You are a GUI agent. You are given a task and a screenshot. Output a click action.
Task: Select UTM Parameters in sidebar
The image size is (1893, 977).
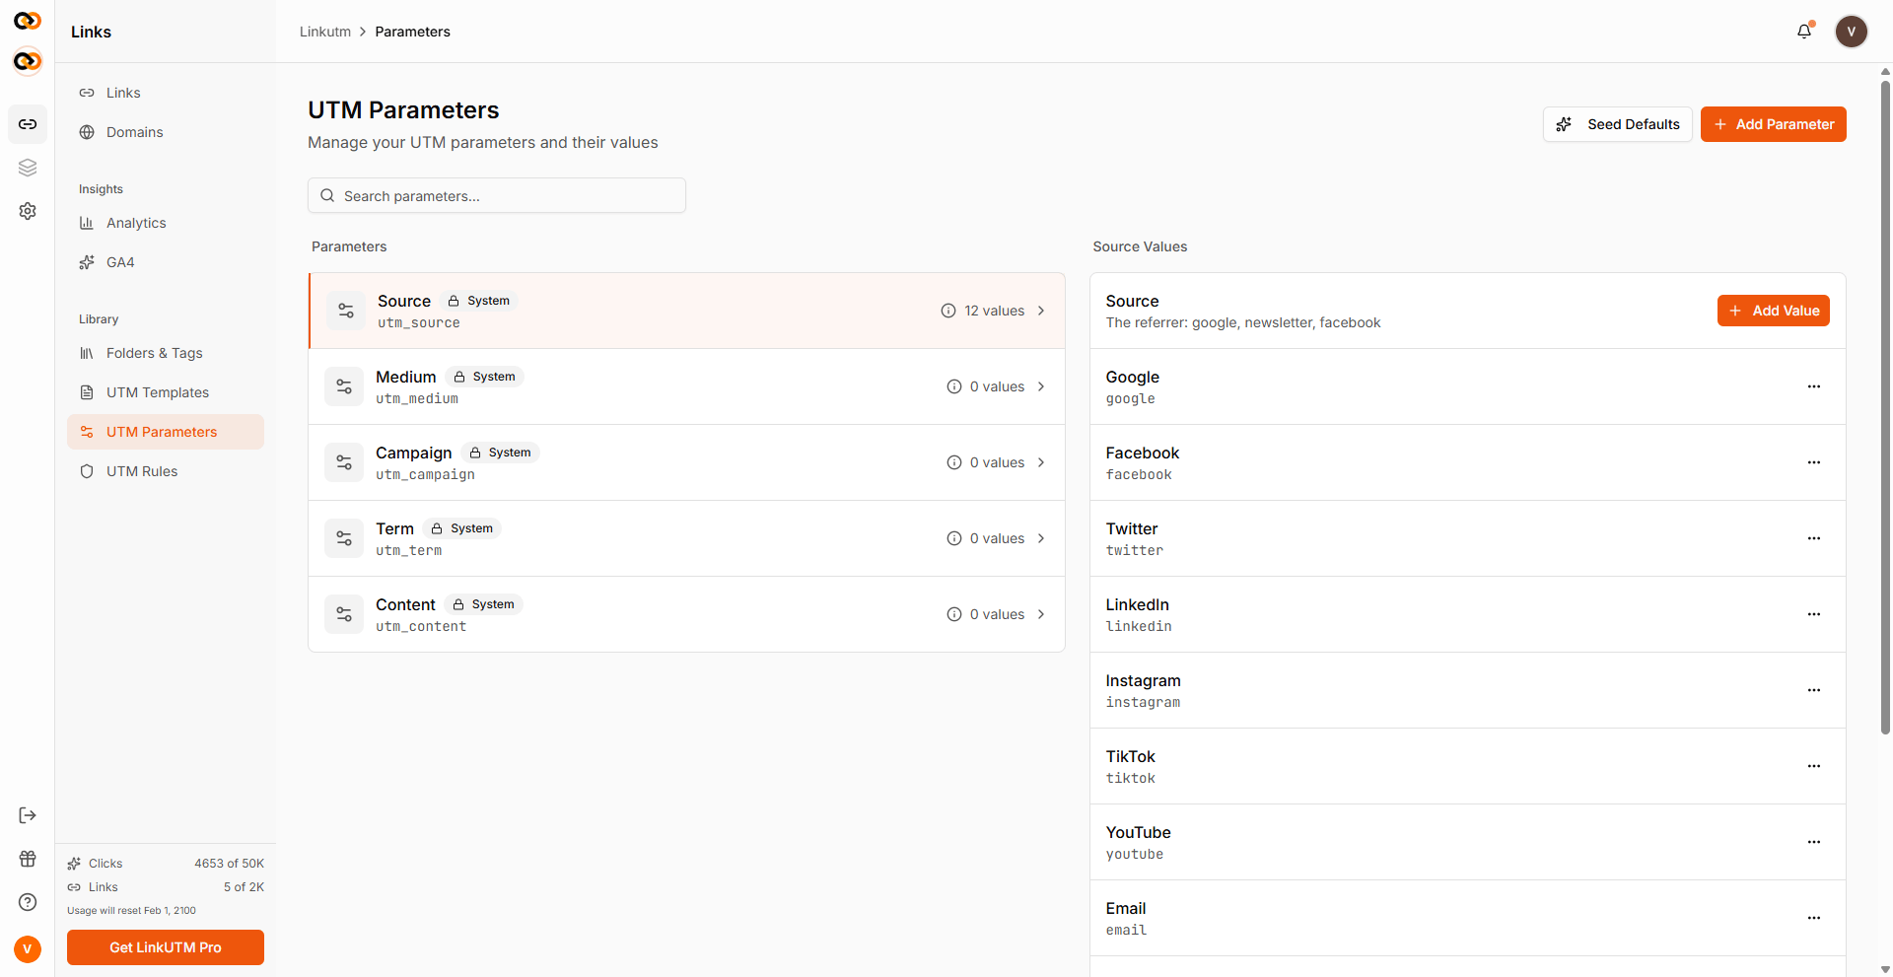point(166,432)
